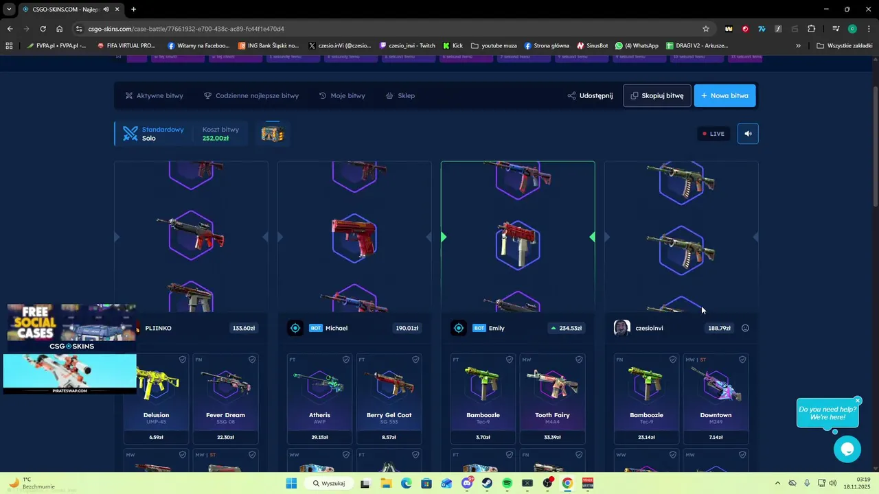Image resolution: width=879 pixels, height=494 pixels.
Task: Open the case thumbnail next to Koszt bitwy
Action: (273, 134)
